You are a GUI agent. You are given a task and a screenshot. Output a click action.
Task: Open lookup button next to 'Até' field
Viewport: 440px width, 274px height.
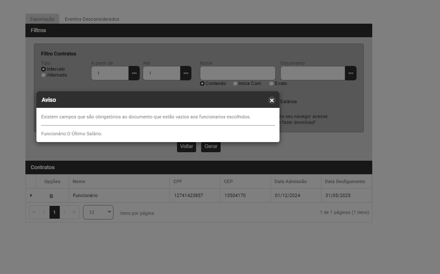pyautogui.click(x=185, y=73)
